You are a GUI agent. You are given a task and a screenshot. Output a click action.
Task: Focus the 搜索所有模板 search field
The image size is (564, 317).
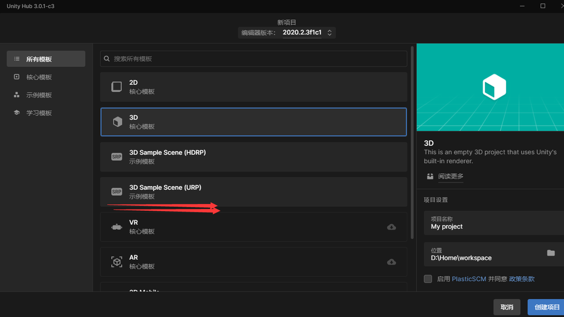click(x=254, y=58)
